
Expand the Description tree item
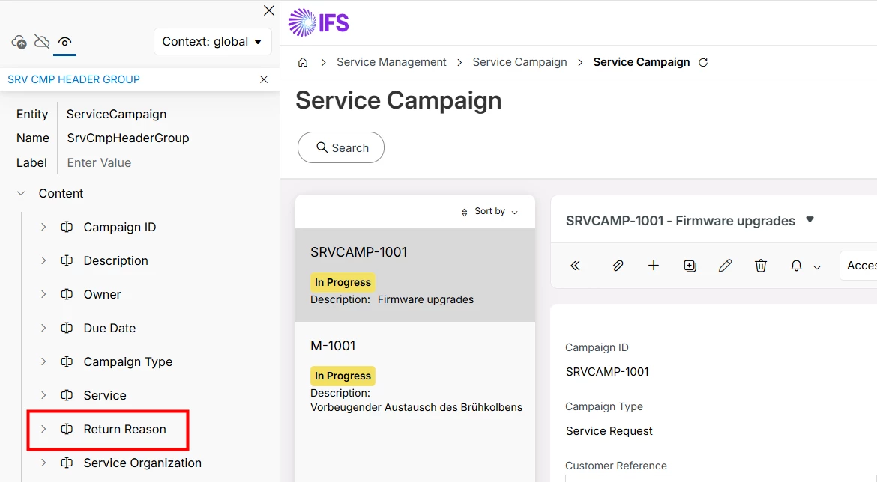[x=43, y=260]
